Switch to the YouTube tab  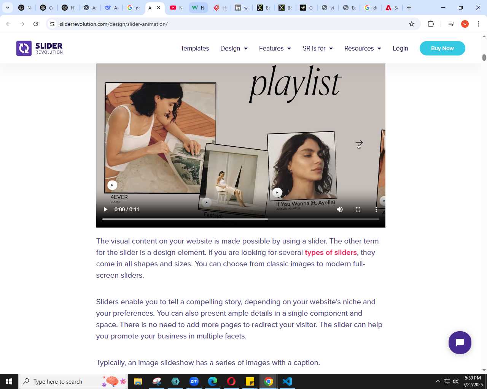point(177,8)
